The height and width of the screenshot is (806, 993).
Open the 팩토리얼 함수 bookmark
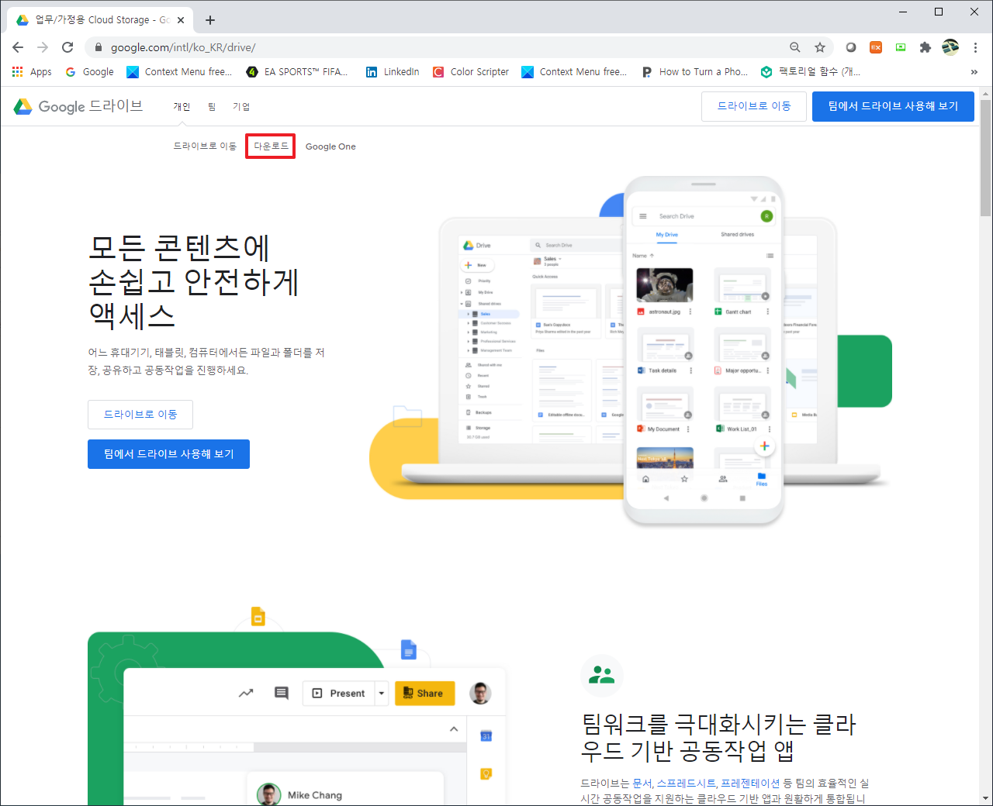coord(811,72)
